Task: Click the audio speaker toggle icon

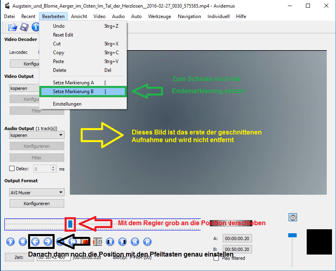Action: pyautogui.click(x=293, y=217)
